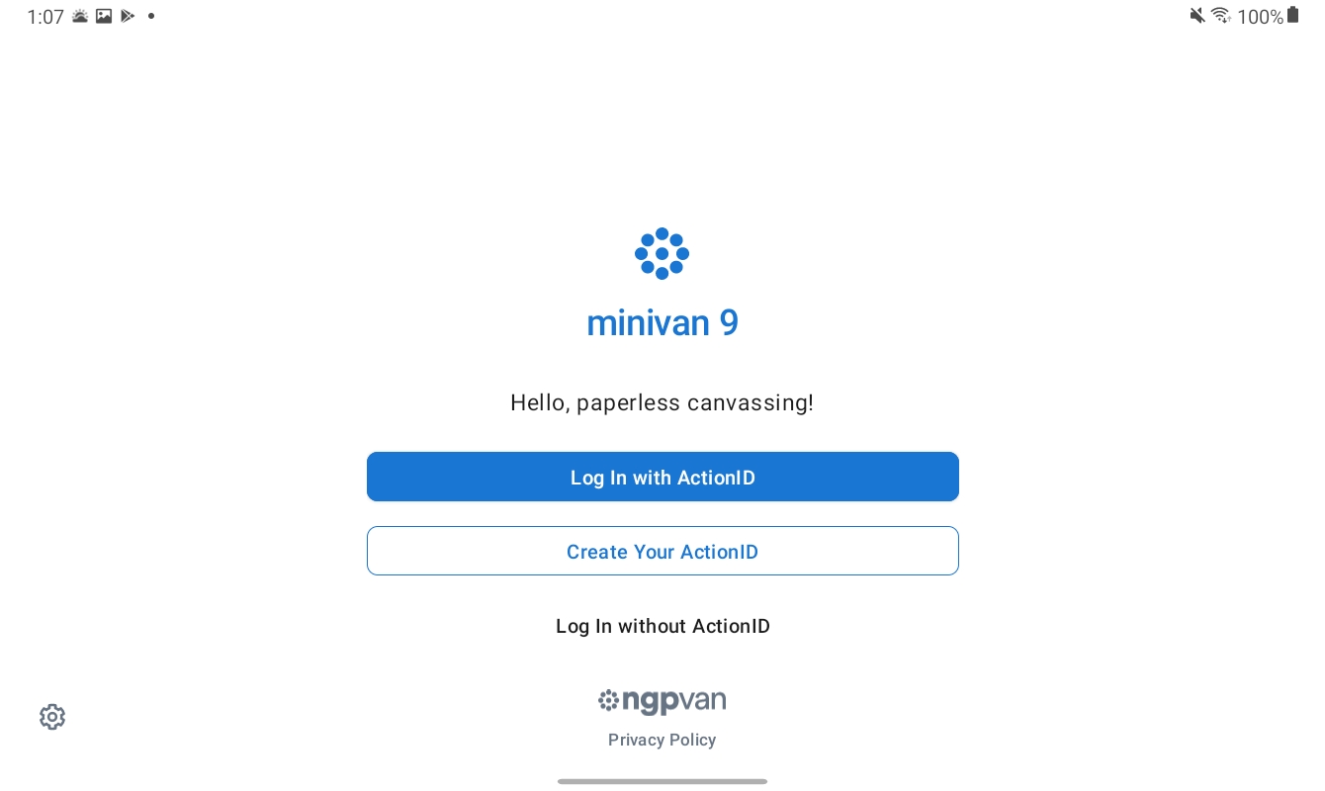Tap the status bar clock showing 1:07
This screenshot has height=791, width=1325.
tap(45, 17)
